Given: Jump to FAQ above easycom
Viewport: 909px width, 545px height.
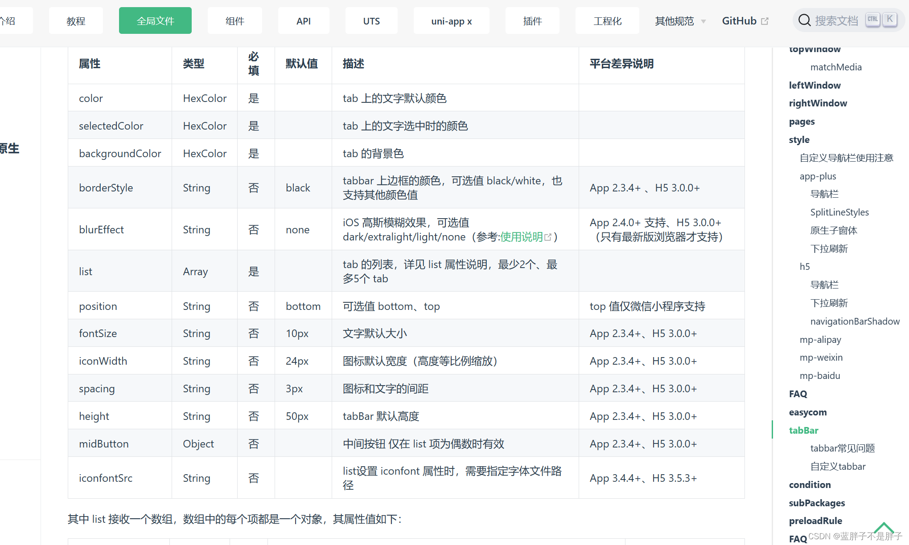Looking at the screenshot, I should pos(798,394).
